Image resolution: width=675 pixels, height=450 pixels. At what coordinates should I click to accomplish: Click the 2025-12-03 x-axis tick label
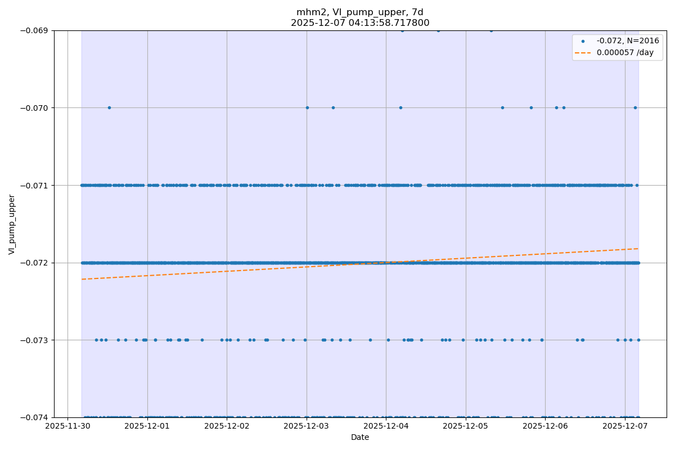[x=307, y=426]
